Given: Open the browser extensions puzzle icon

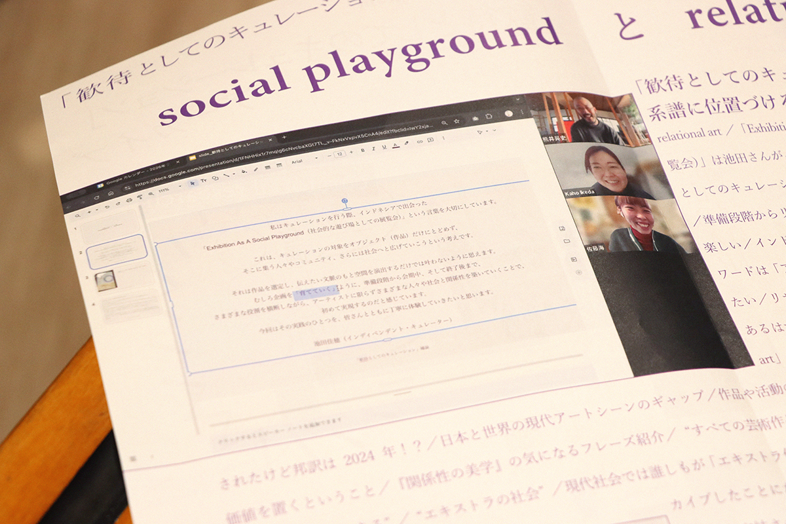Looking at the screenshot, I should coord(488,116).
